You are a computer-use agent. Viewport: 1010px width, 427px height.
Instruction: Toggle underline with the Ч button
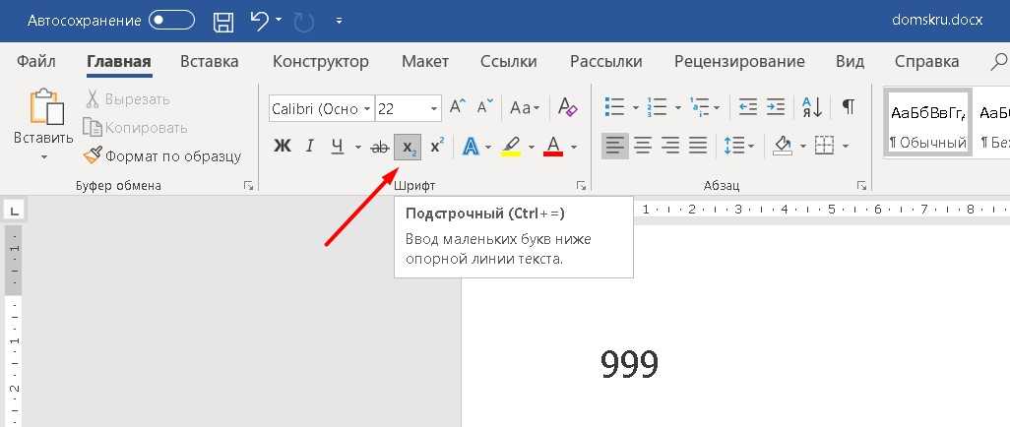(338, 147)
